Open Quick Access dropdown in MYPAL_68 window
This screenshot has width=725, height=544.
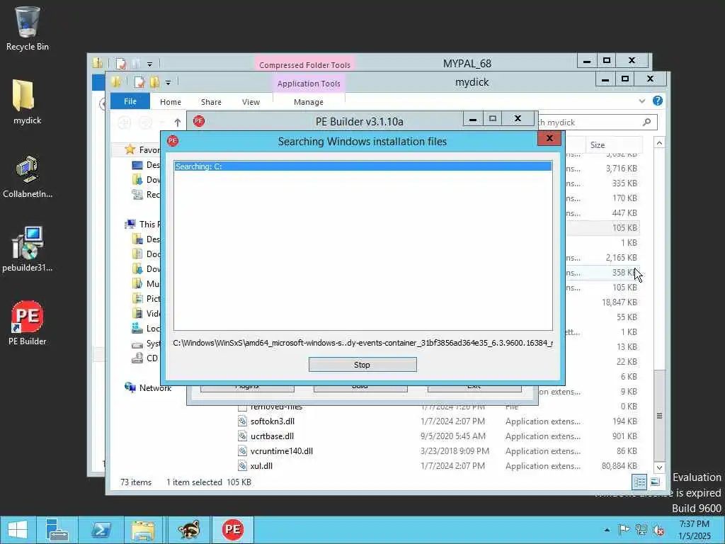149,64
